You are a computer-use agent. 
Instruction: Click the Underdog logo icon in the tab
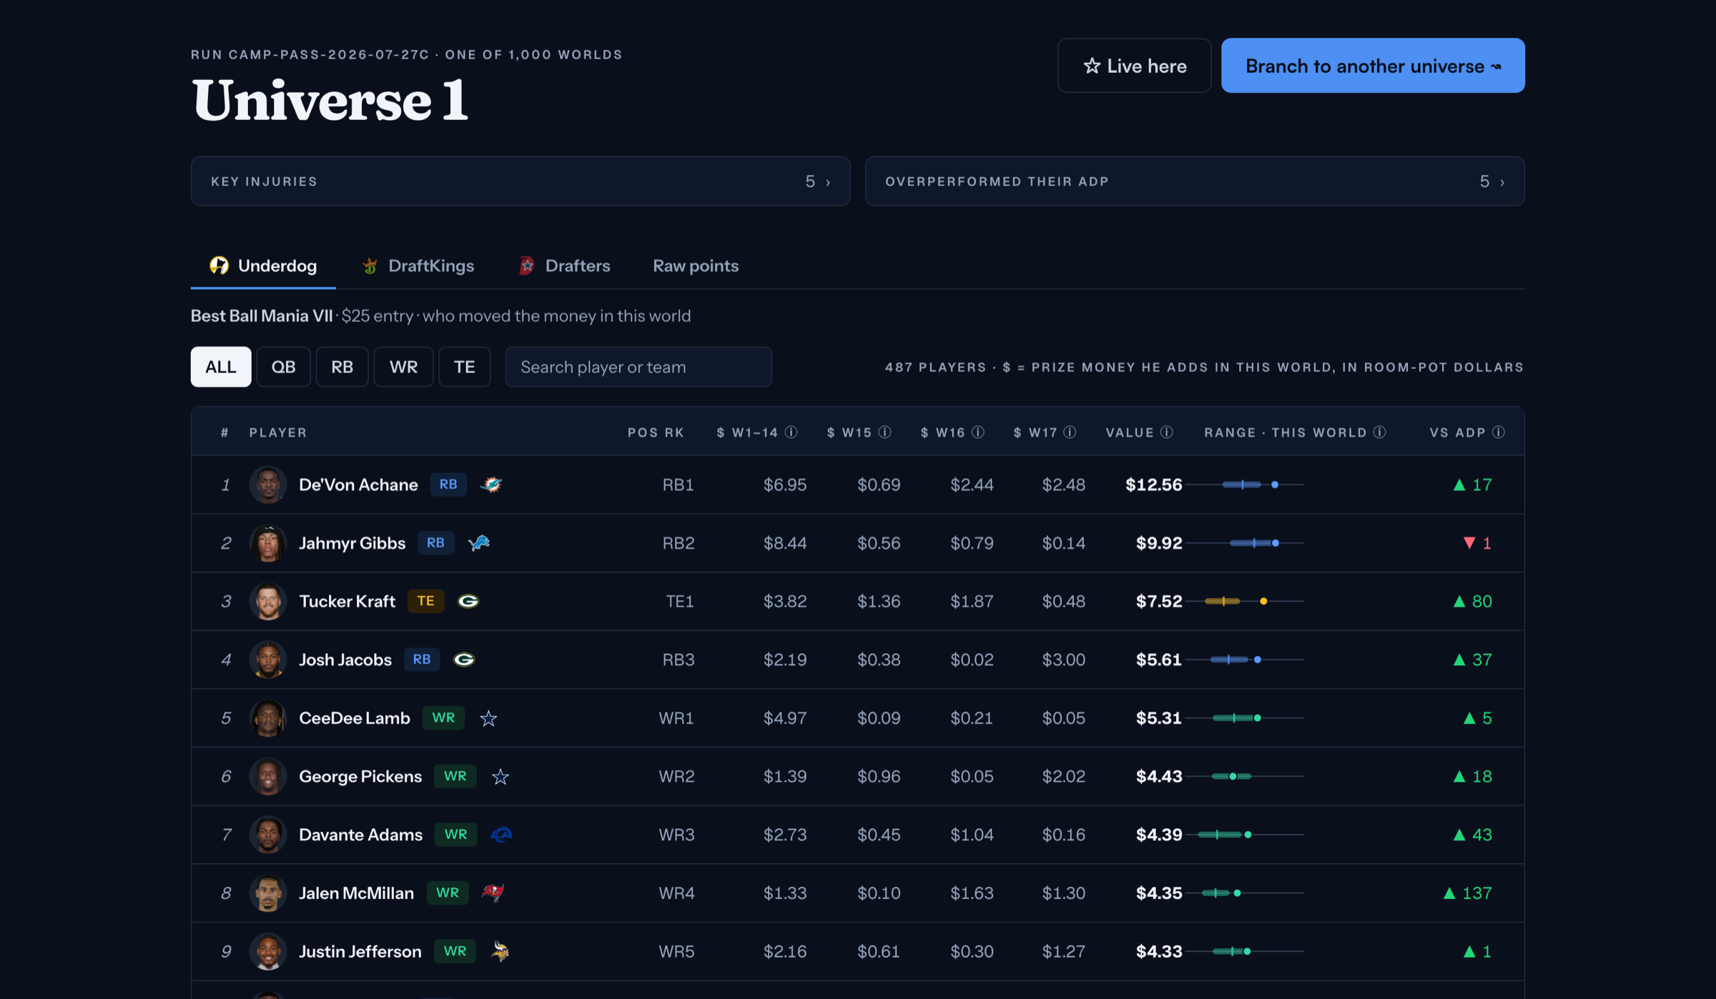click(x=219, y=266)
